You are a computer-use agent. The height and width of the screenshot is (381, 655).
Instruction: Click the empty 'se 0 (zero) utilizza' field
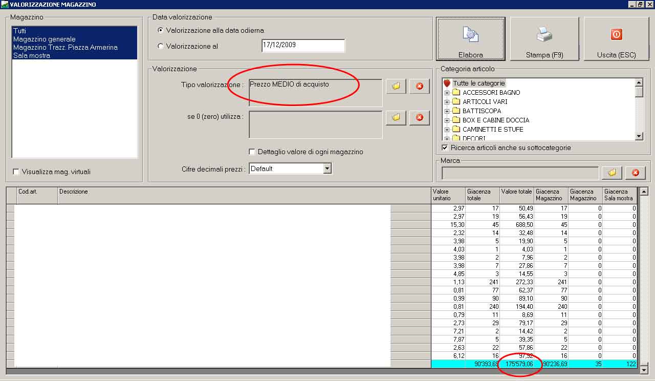click(315, 124)
